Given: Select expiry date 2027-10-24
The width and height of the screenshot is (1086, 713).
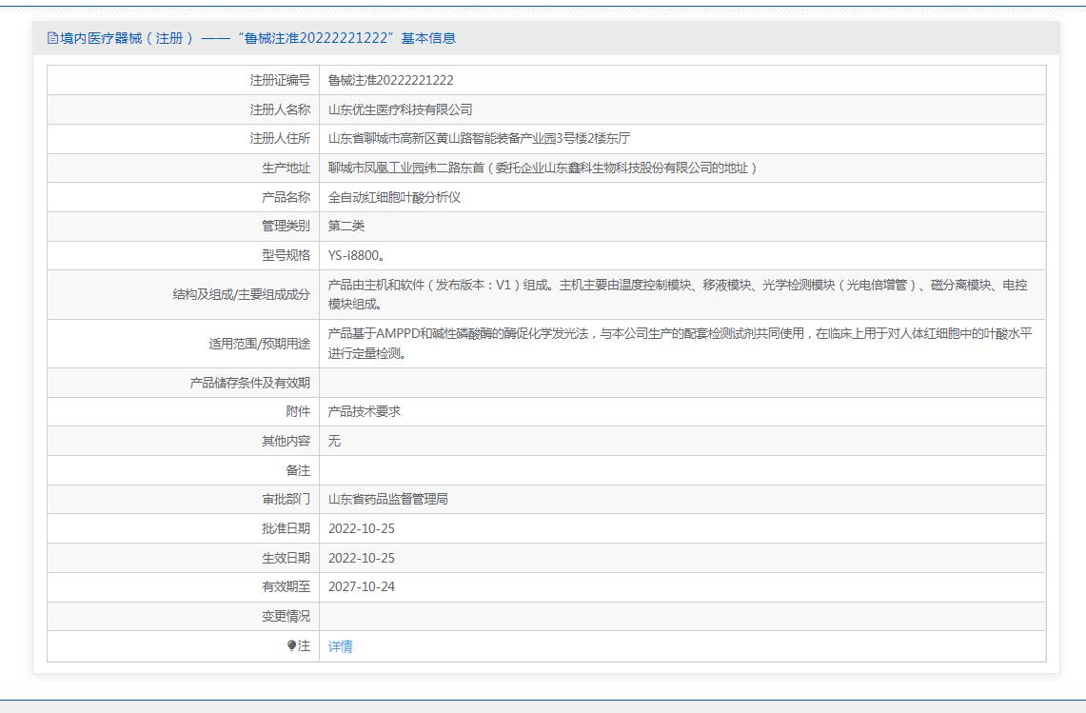Looking at the screenshot, I should pos(362,587).
